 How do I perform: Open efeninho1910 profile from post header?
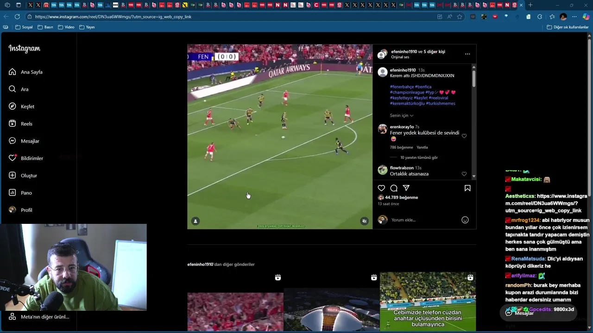click(404, 52)
